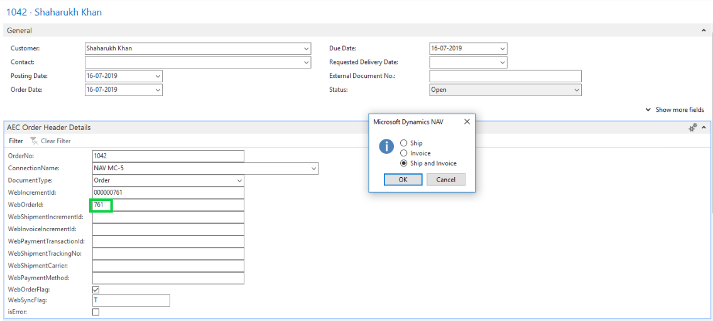Toggle the WebOrderFlag checkbox
Screen dimensions: 713x321
(96, 290)
